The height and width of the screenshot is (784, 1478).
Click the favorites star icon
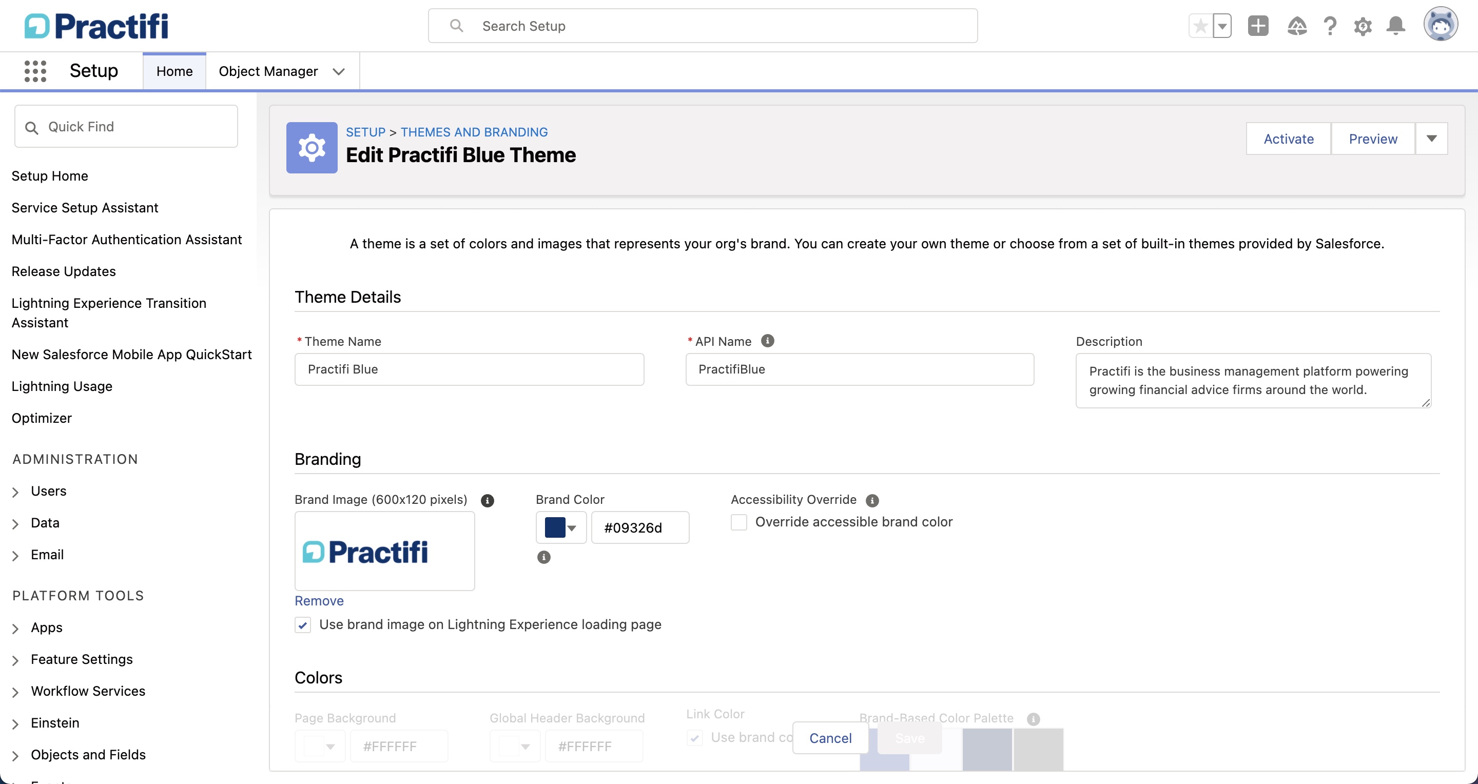1200,26
